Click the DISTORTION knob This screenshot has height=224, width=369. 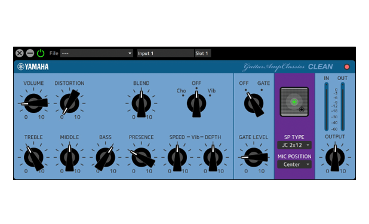click(70, 103)
